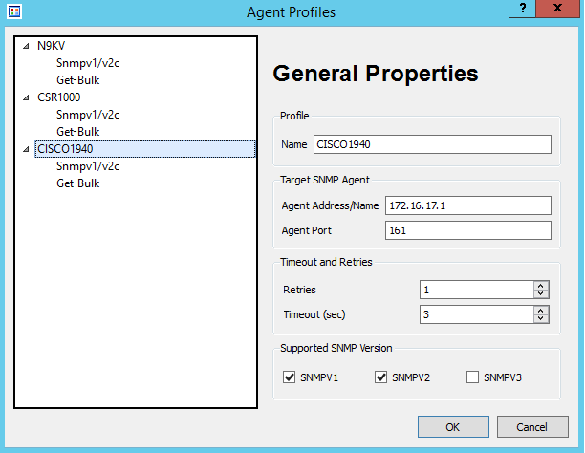Enable the SNMPV3 checkbox
Screen dimensions: 585x453
point(473,377)
